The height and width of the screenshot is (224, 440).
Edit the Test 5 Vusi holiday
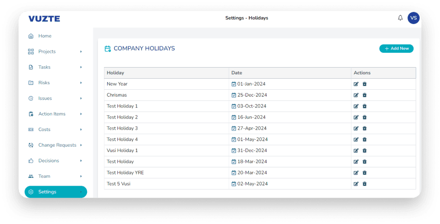356,184
